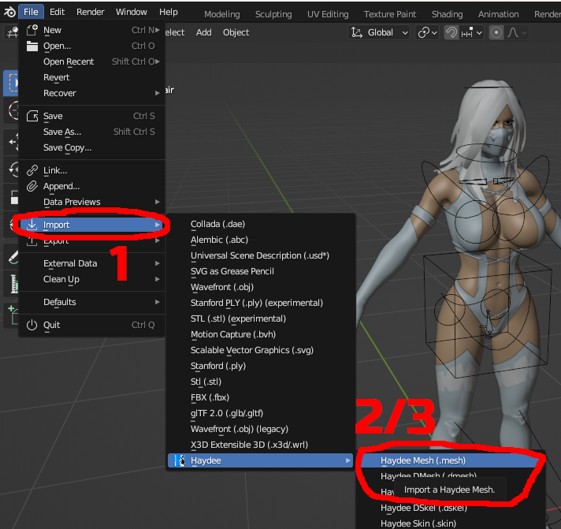Open the Help menu
Image resolution: width=561 pixels, height=529 pixels.
168,12
